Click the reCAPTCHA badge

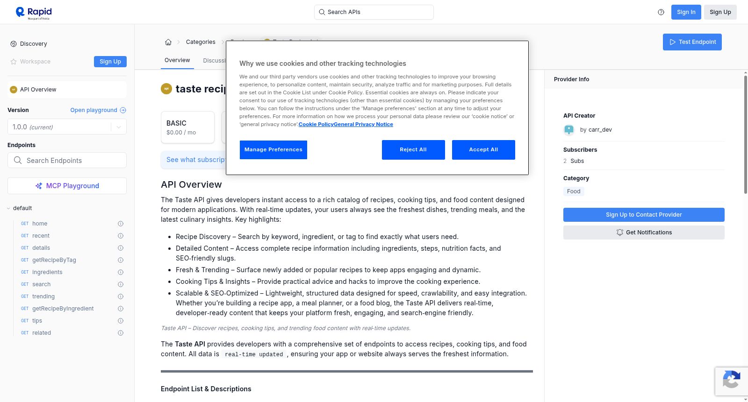(x=731, y=381)
